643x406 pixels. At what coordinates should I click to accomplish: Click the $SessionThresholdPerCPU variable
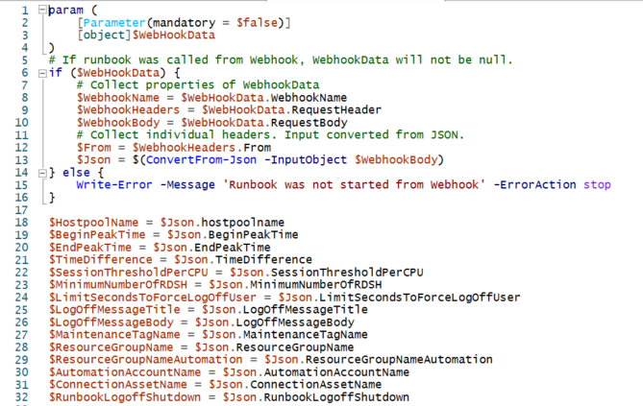coord(129,273)
